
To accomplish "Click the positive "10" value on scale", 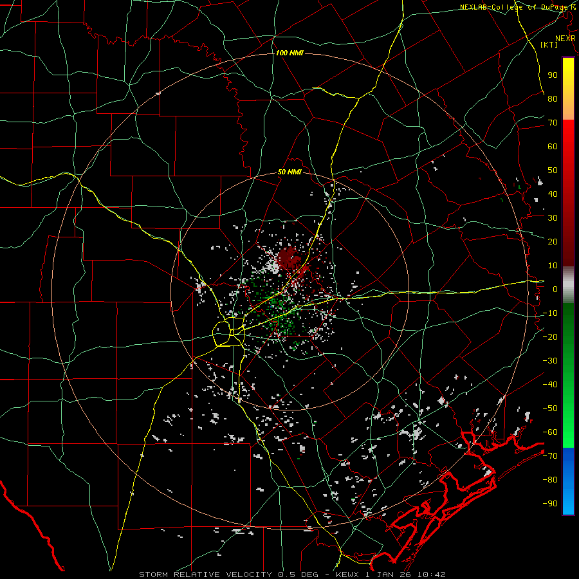I will [x=553, y=266].
